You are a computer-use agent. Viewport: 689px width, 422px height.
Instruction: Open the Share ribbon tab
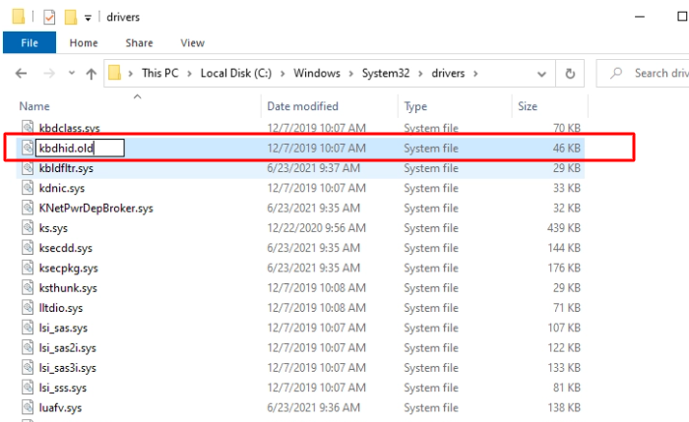pos(139,43)
